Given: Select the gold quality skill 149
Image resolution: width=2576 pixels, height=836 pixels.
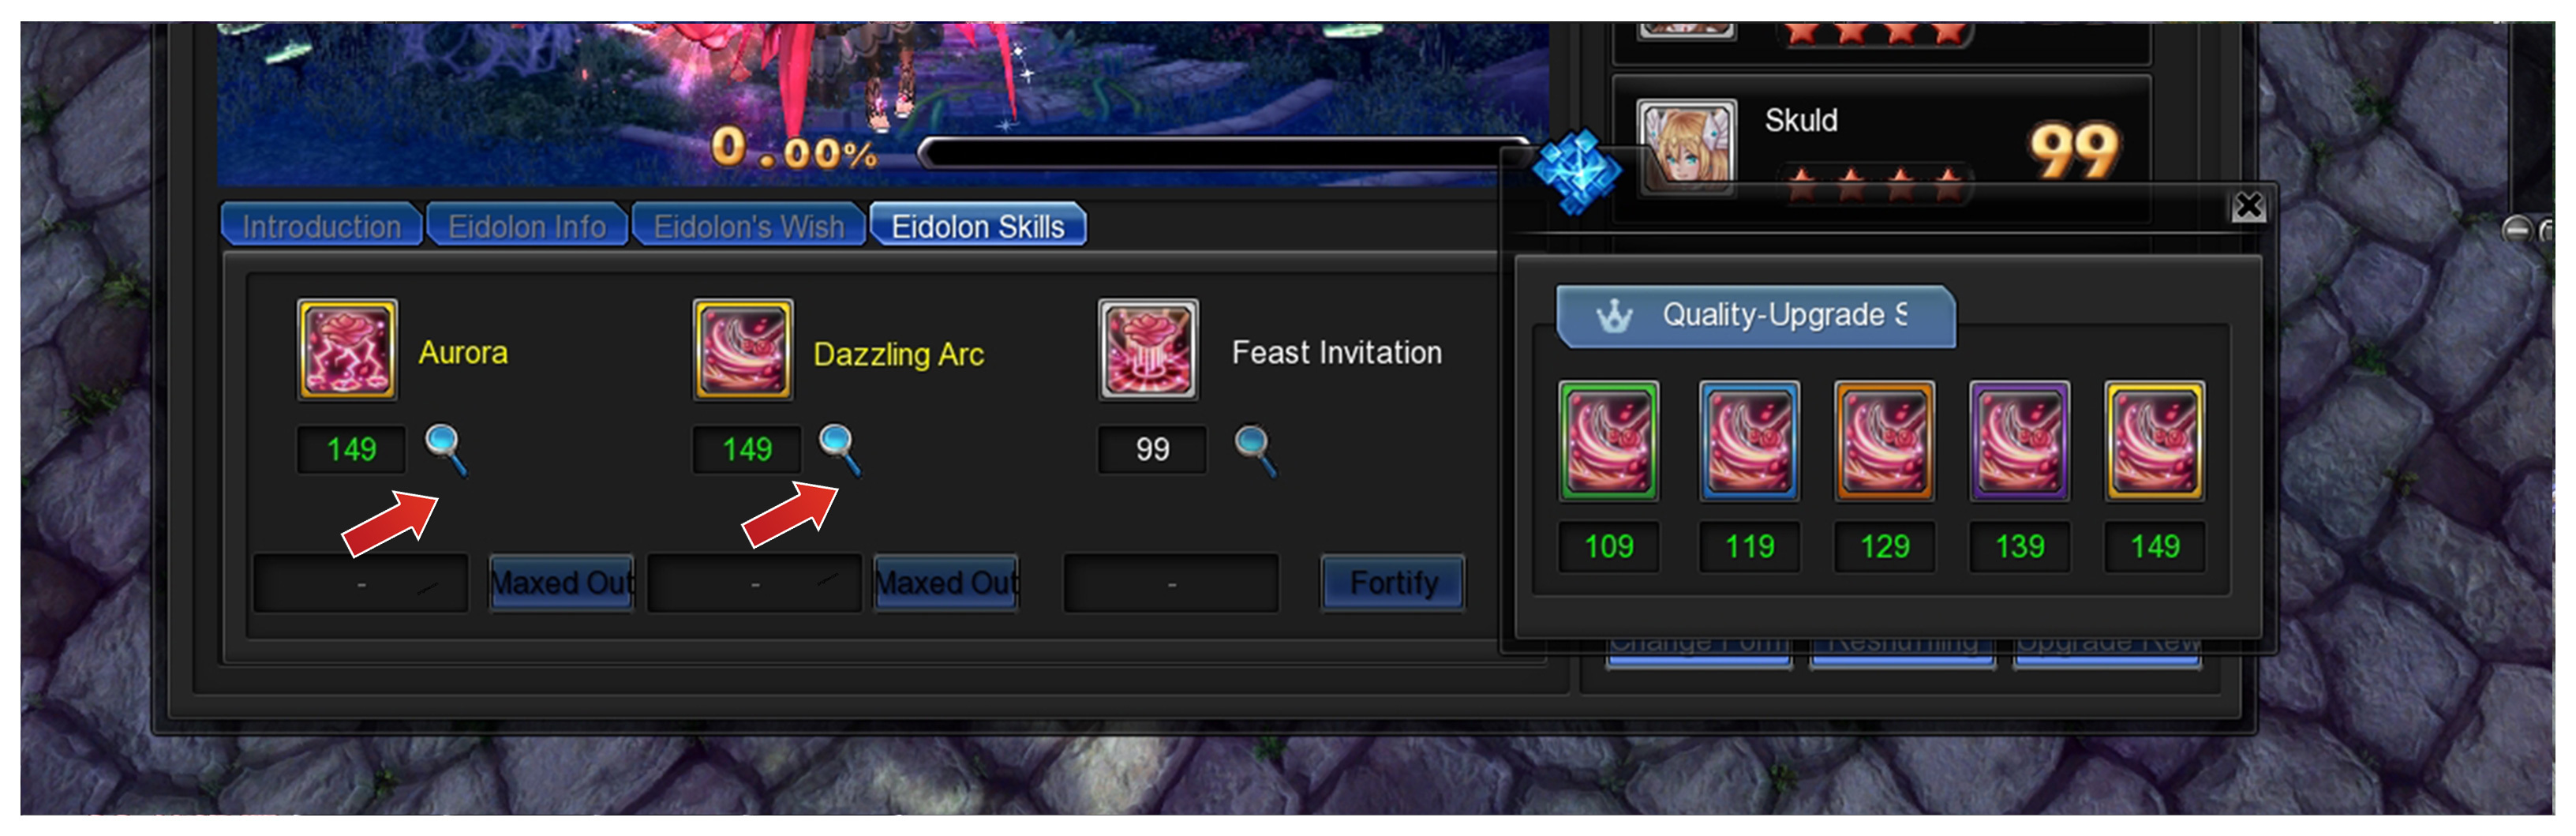Looking at the screenshot, I should point(2155,441).
